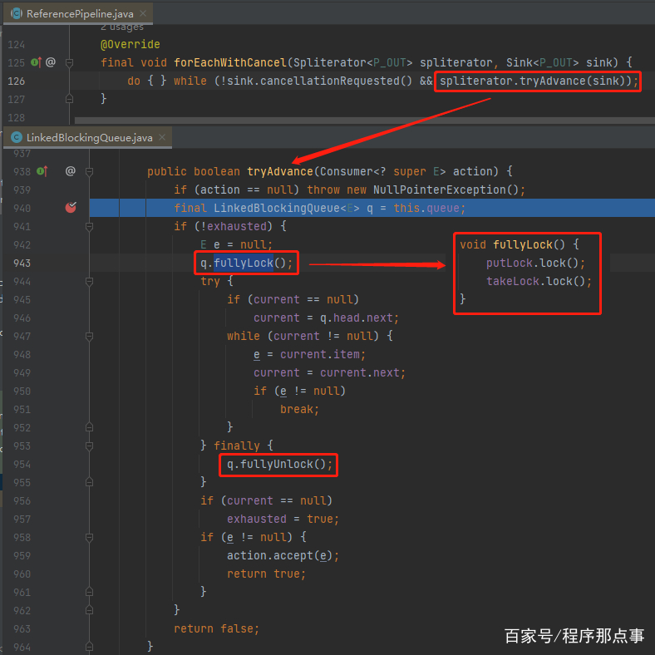Click the fold end marker at line 961
This screenshot has height=655, width=655.
tap(89, 592)
